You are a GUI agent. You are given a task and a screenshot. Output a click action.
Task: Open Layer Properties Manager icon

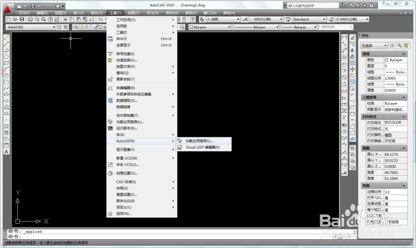(x=76, y=27)
